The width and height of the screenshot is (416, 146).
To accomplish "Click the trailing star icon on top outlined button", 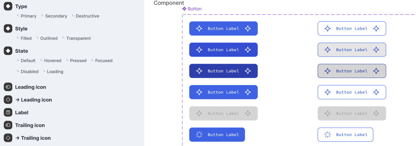I will (x=376, y=28).
